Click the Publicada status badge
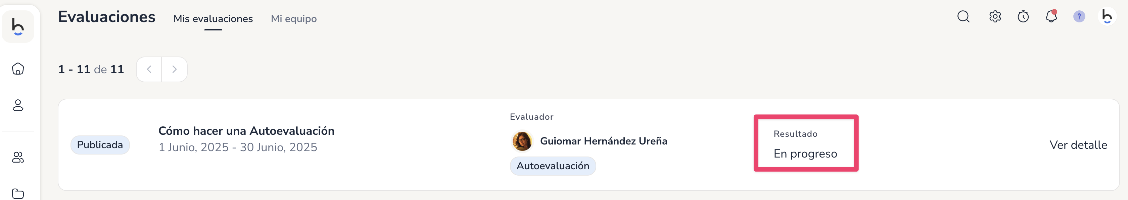The width and height of the screenshot is (1128, 200). tap(100, 144)
